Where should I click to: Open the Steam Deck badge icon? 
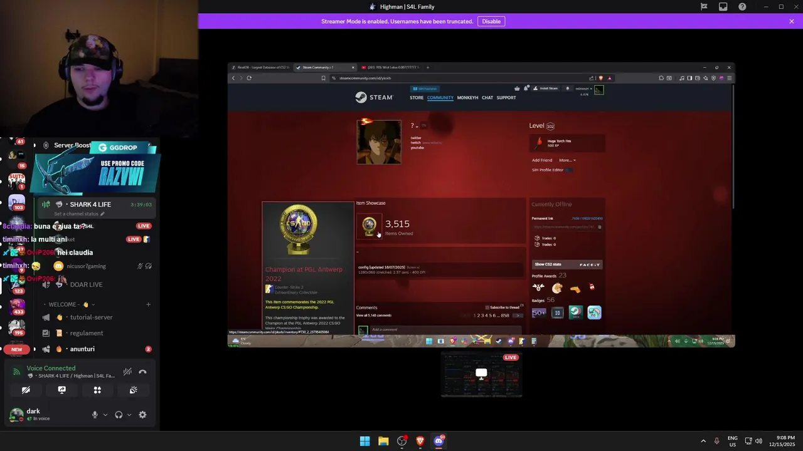click(575, 313)
